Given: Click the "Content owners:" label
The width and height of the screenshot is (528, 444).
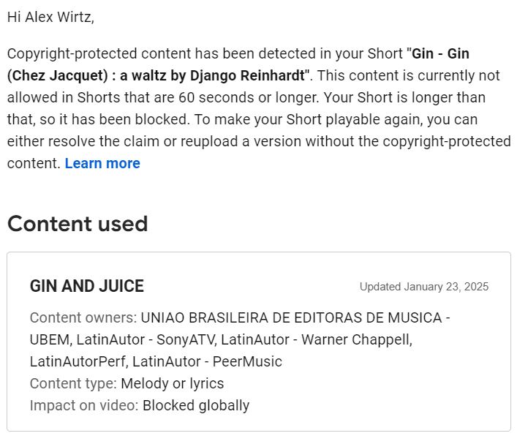Looking at the screenshot, I should 83,318.
